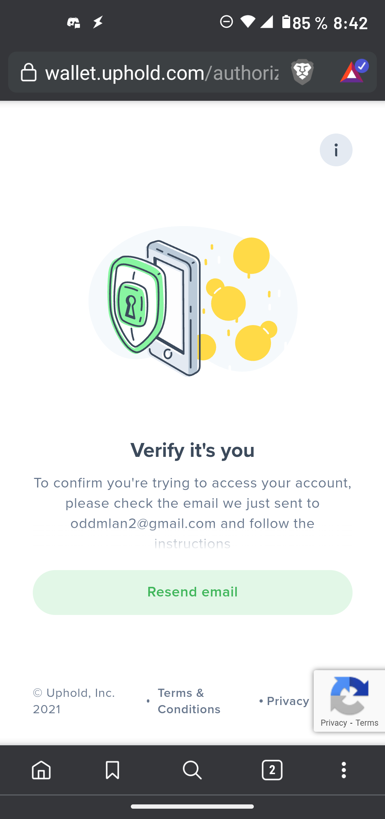Go to the browser home icon
The width and height of the screenshot is (385, 819).
pyautogui.click(x=41, y=770)
